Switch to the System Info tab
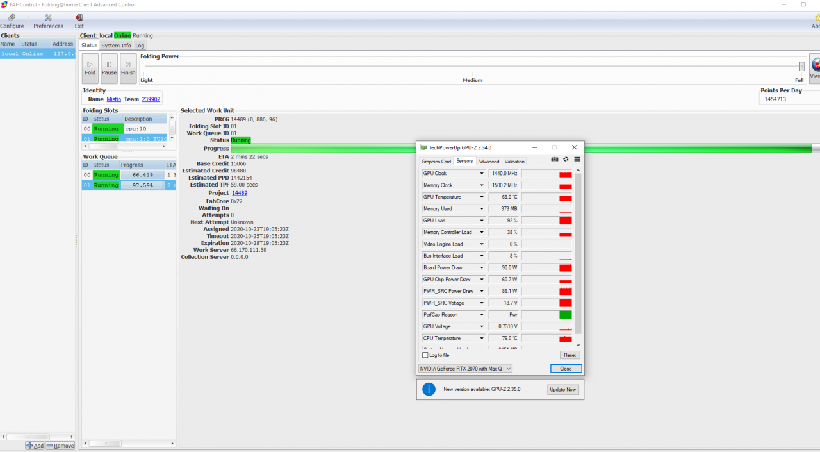Image resolution: width=820 pixels, height=452 pixels. (x=116, y=46)
